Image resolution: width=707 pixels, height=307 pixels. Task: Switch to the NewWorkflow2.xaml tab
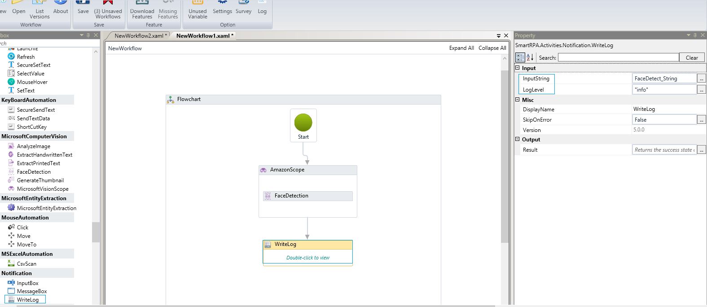point(138,36)
